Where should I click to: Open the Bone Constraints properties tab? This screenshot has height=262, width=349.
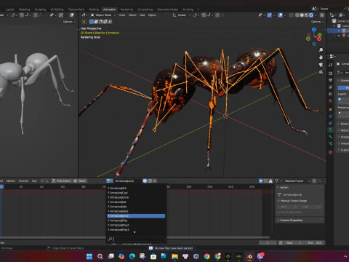click(331, 143)
